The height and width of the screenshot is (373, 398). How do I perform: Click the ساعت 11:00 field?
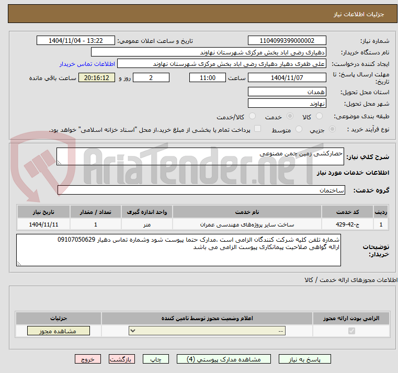[208, 78]
